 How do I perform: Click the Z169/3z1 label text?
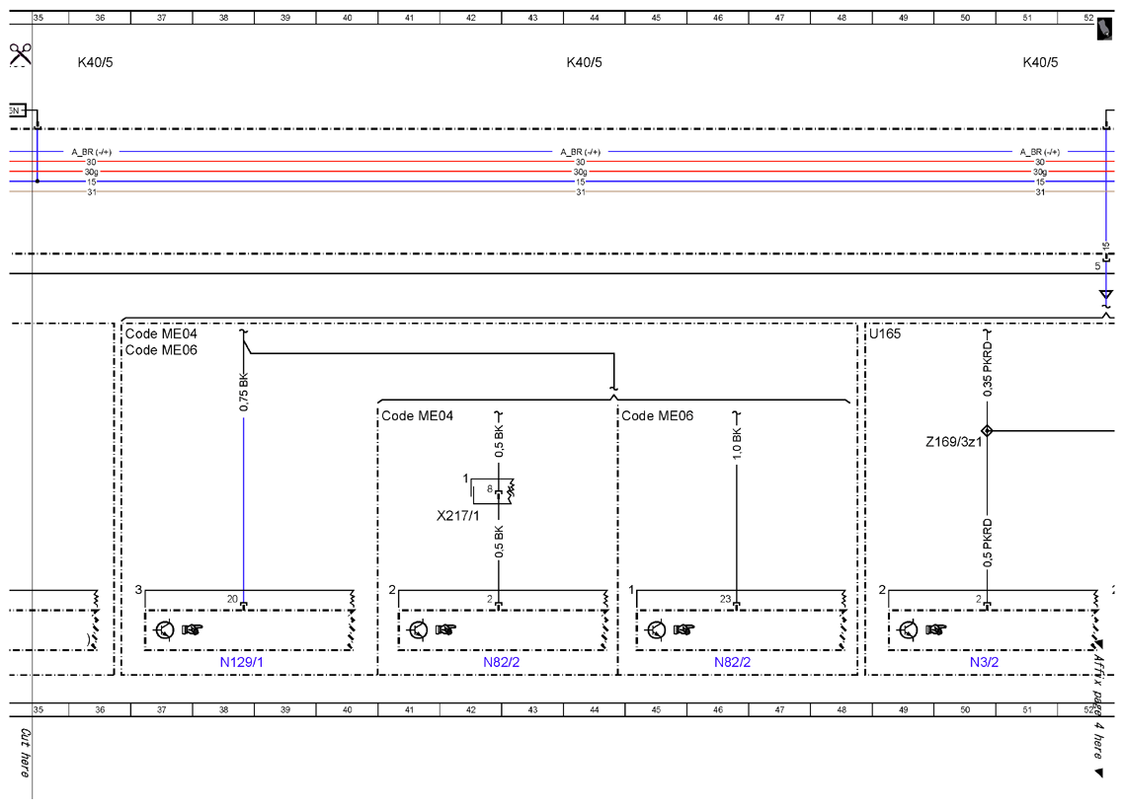pos(953,442)
